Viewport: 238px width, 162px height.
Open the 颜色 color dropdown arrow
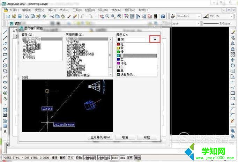point(155,39)
